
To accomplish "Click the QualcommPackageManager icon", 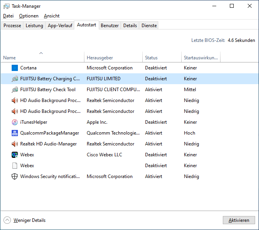I will coord(15,133).
